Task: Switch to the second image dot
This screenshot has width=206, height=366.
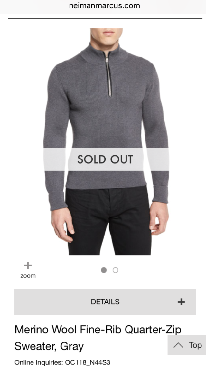Action: pyautogui.click(x=116, y=270)
